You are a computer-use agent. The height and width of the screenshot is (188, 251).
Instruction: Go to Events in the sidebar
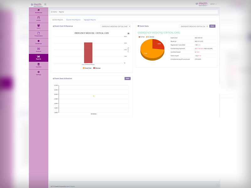38,18
